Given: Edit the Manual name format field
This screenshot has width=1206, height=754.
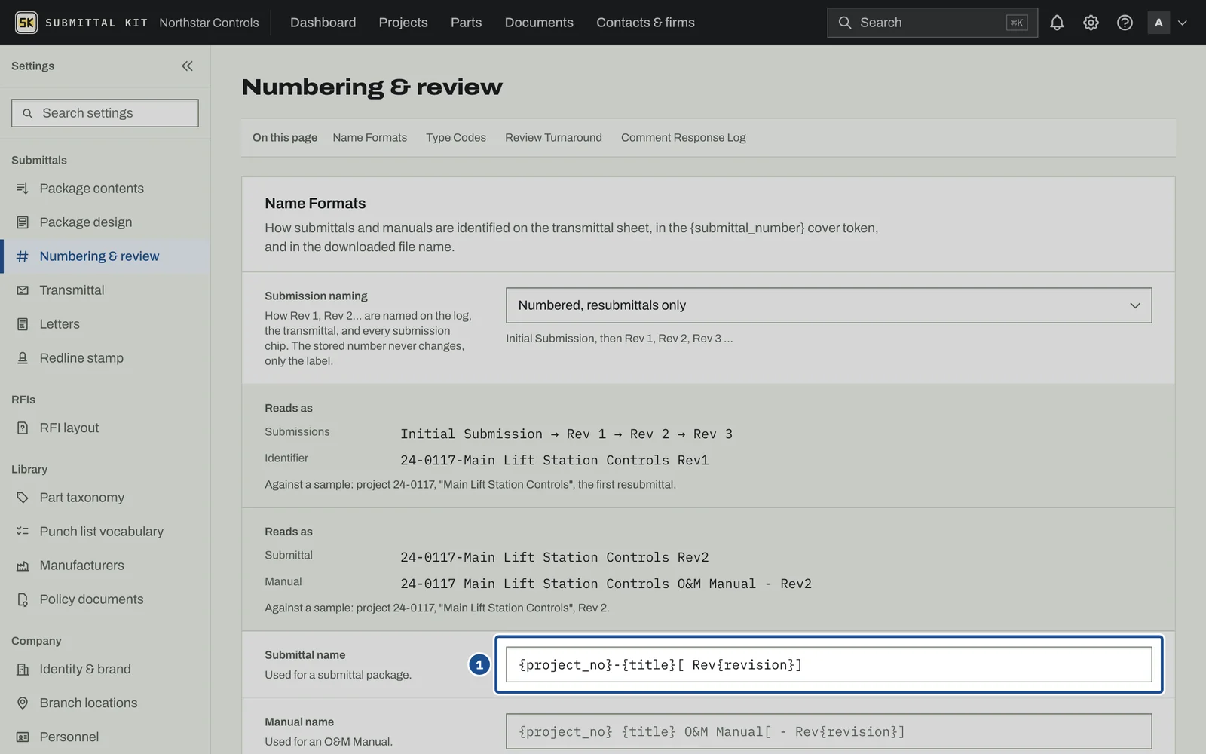Looking at the screenshot, I should click(x=828, y=731).
